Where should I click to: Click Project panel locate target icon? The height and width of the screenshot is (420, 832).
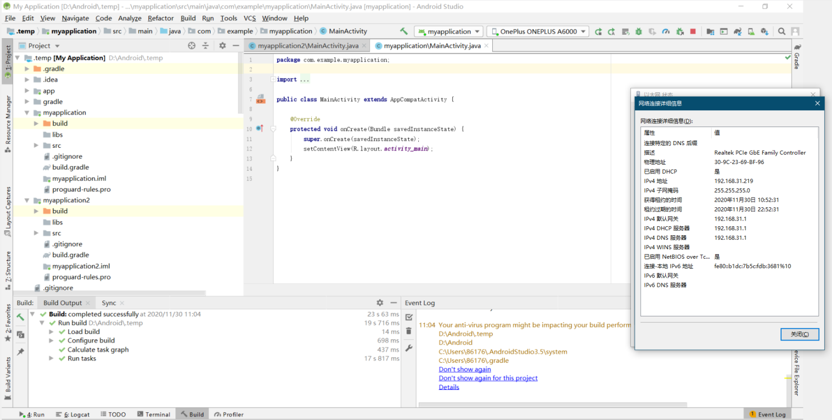tap(191, 46)
